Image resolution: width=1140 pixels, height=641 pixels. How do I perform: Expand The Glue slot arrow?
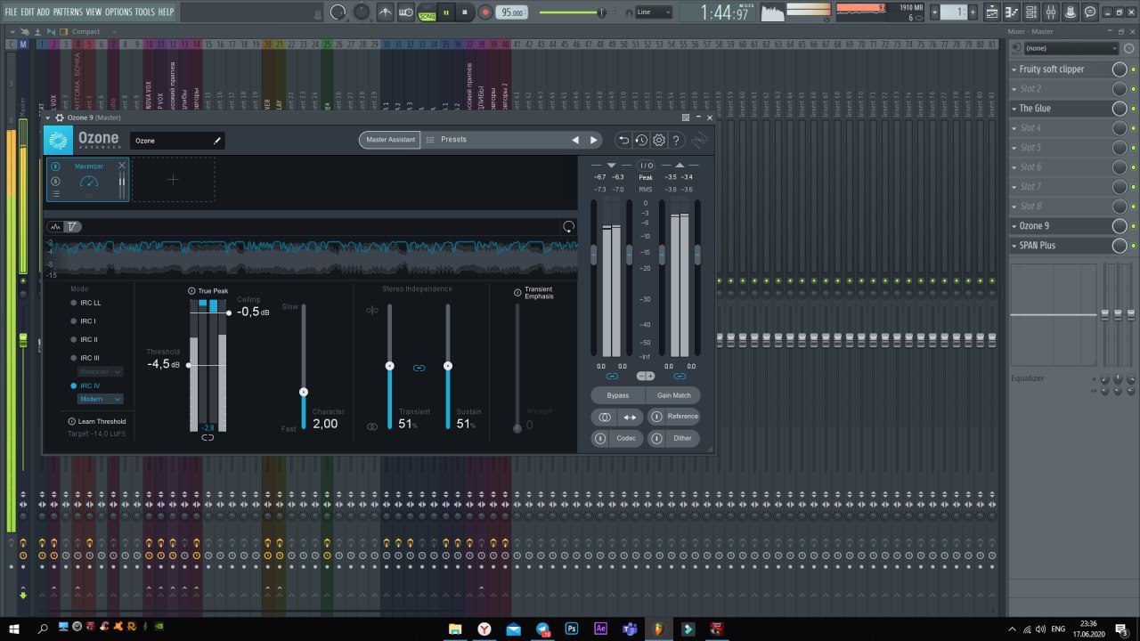(x=1014, y=109)
